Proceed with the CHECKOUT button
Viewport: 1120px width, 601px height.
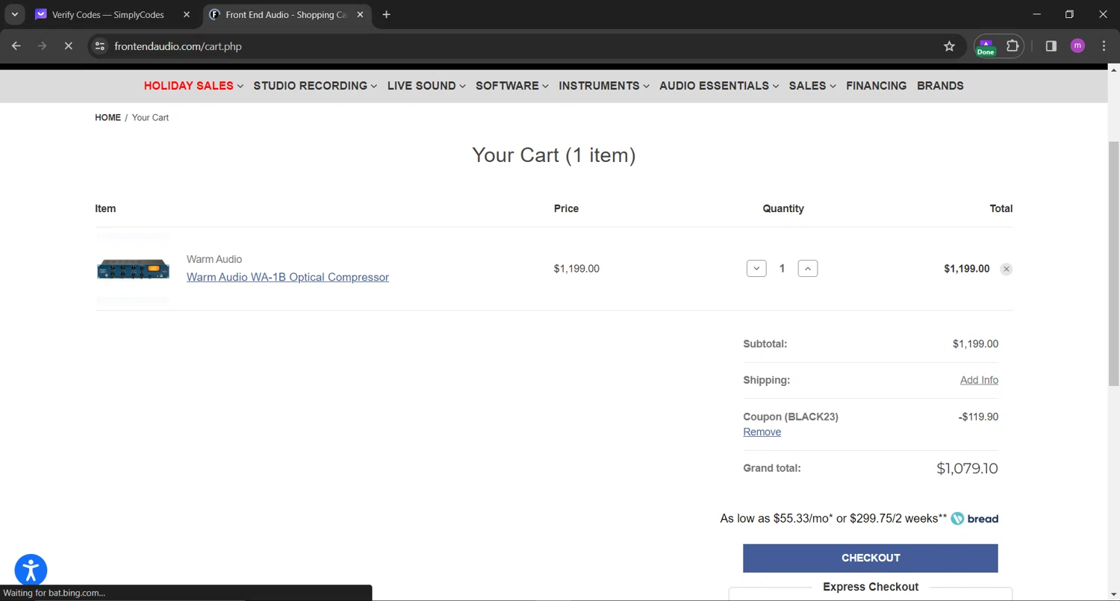pos(871,558)
